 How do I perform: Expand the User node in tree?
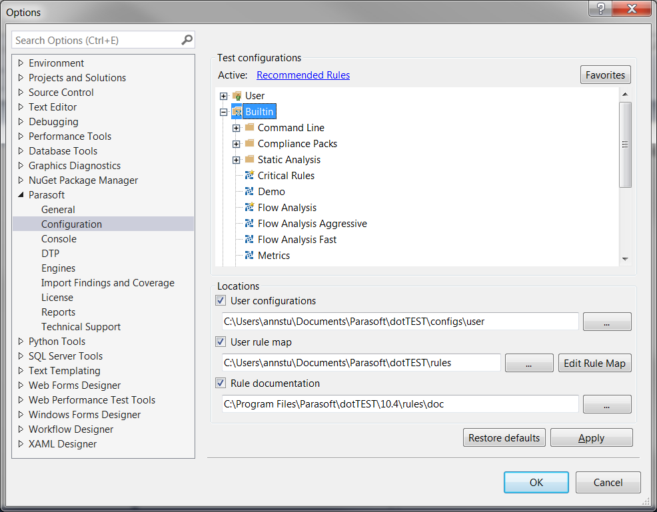pyautogui.click(x=224, y=97)
